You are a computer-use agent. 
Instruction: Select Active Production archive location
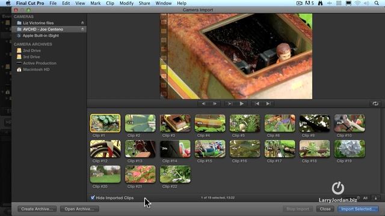(x=40, y=63)
